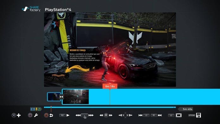This screenshot has width=220, height=124.
Task: Click the SHAREfactory logo
Action: (31, 9)
